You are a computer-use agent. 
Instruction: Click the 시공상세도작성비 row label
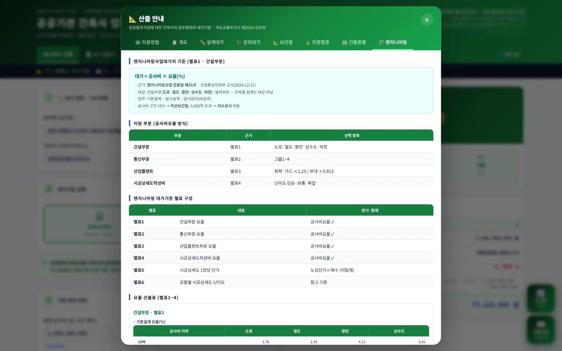tap(149, 183)
